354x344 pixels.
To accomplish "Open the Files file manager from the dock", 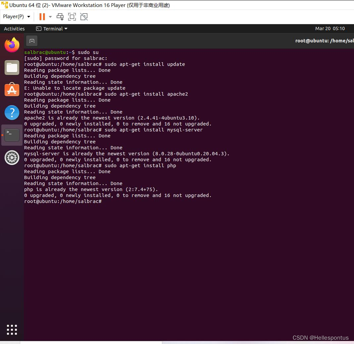I will pyautogui.click(x=12, y=68).
